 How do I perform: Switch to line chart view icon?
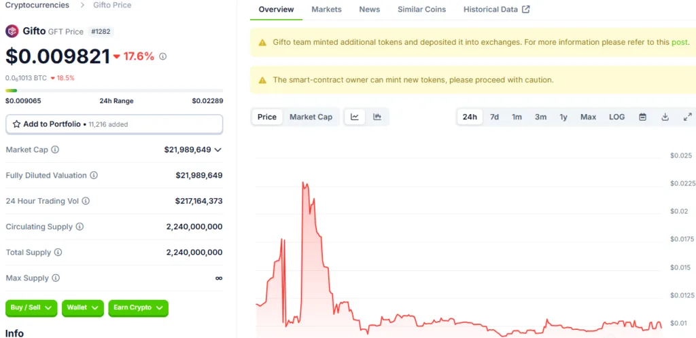[x=355, y=117]
